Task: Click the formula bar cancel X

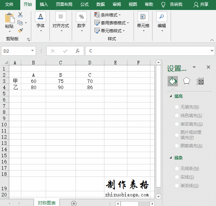Action: 53,51
